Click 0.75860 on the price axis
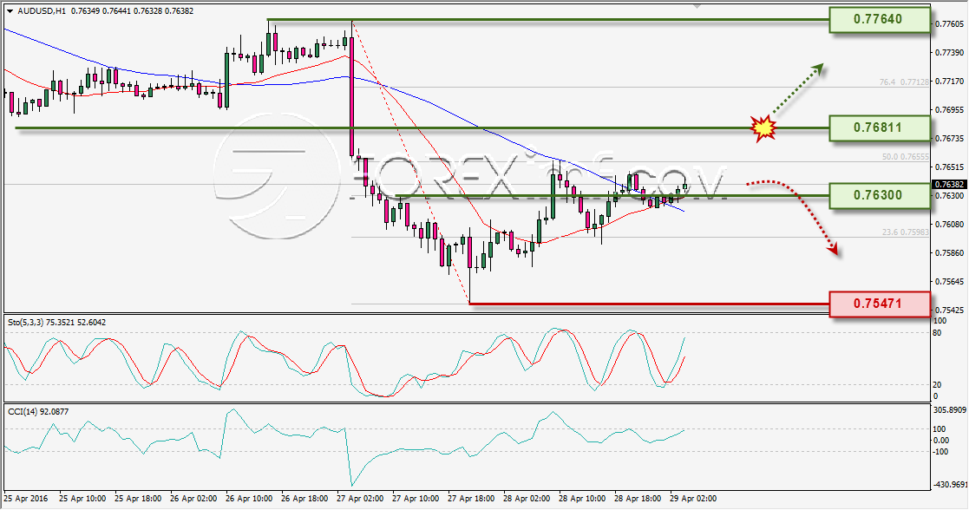The height and width of the screenshot is (510, 969). [x=950, y=253]
